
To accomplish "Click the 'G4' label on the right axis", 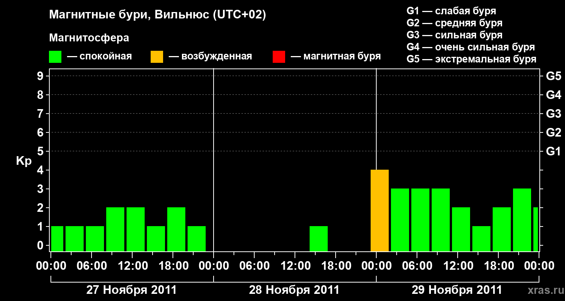I will point(554,95).
